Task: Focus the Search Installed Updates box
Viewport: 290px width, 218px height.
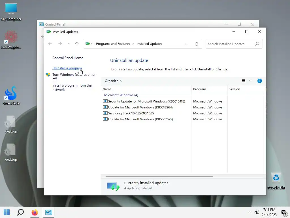Action: point(234,44)
